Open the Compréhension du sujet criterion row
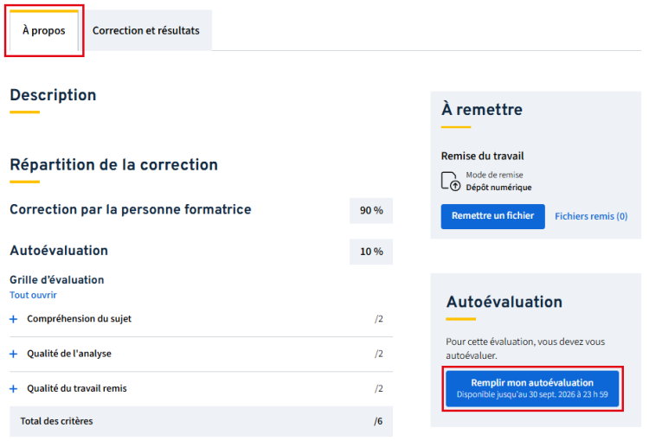 pyautogui.click(x=201, y=319)
